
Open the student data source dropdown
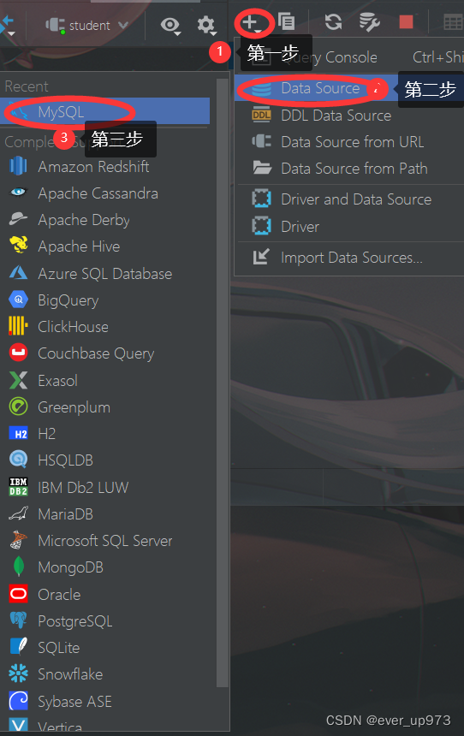click(x=86, y=26)
